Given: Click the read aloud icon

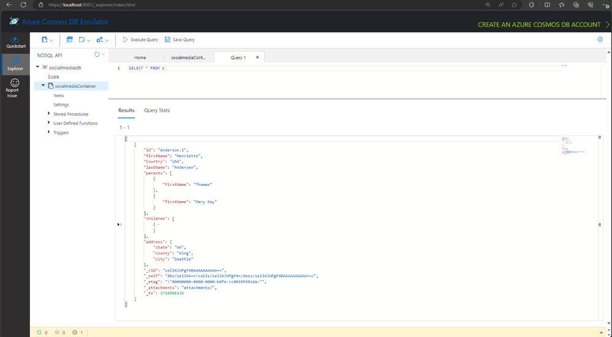Looking at the screenshot, I should pos(501,5).
